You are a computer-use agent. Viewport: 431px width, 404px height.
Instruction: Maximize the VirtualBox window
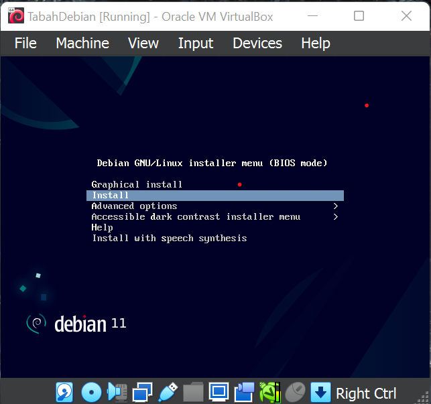359,16
